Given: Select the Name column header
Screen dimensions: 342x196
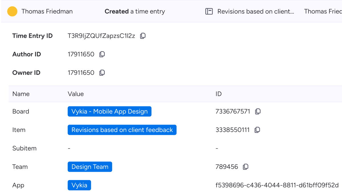Looking at the screenshot, I should 21,94.
